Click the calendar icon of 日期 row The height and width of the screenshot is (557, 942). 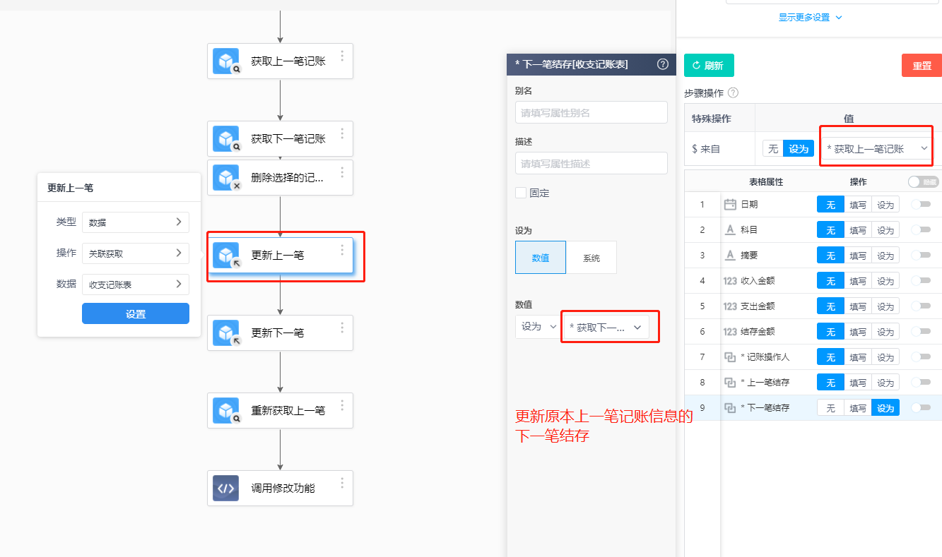tap(731, 205)
